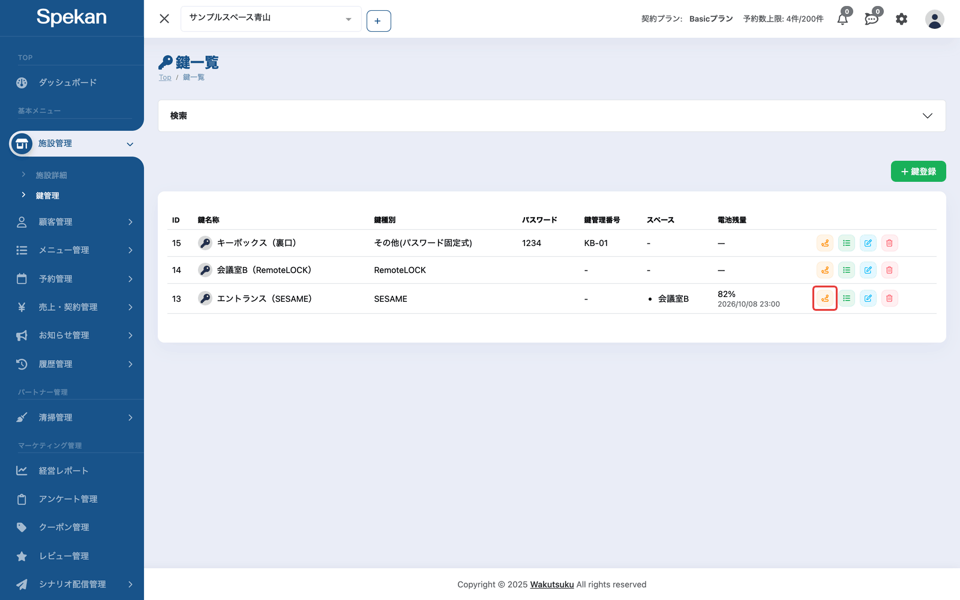This screenshot has width=960, height=600.
Task: Click orange link icon for エントランス（SESAME）
Action: (x=825, y=298)
